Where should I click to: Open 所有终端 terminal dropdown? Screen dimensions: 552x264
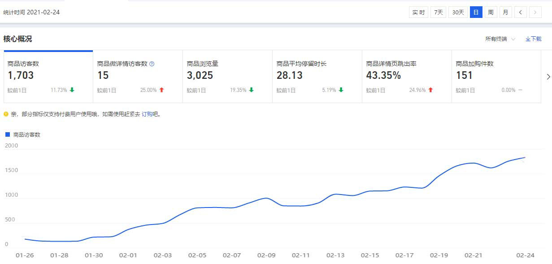500,39
